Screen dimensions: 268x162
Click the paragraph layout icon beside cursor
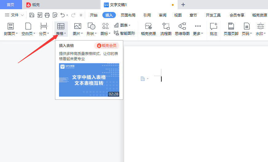click(143, 79)
